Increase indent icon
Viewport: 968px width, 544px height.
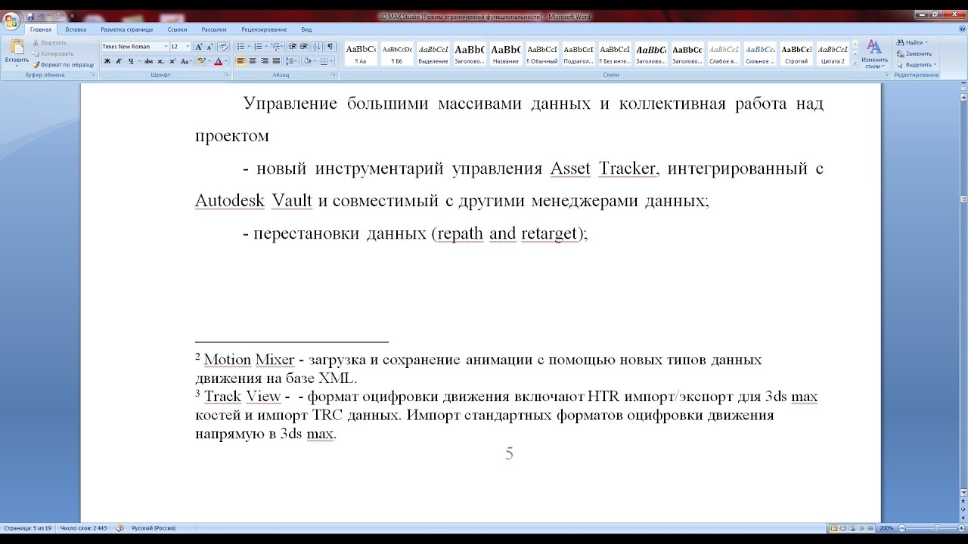tap(302, 47)
